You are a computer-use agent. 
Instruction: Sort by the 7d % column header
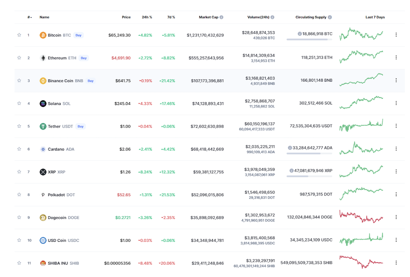[171, 17]
